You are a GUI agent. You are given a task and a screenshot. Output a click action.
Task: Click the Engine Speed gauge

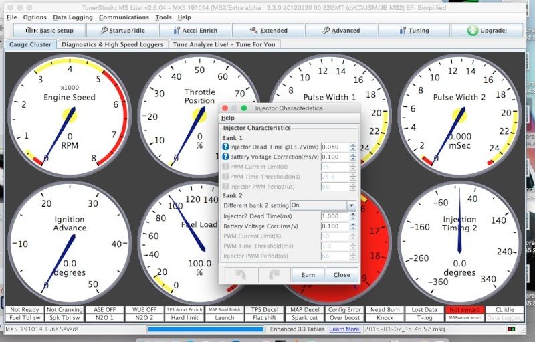[x=70, y=115]
